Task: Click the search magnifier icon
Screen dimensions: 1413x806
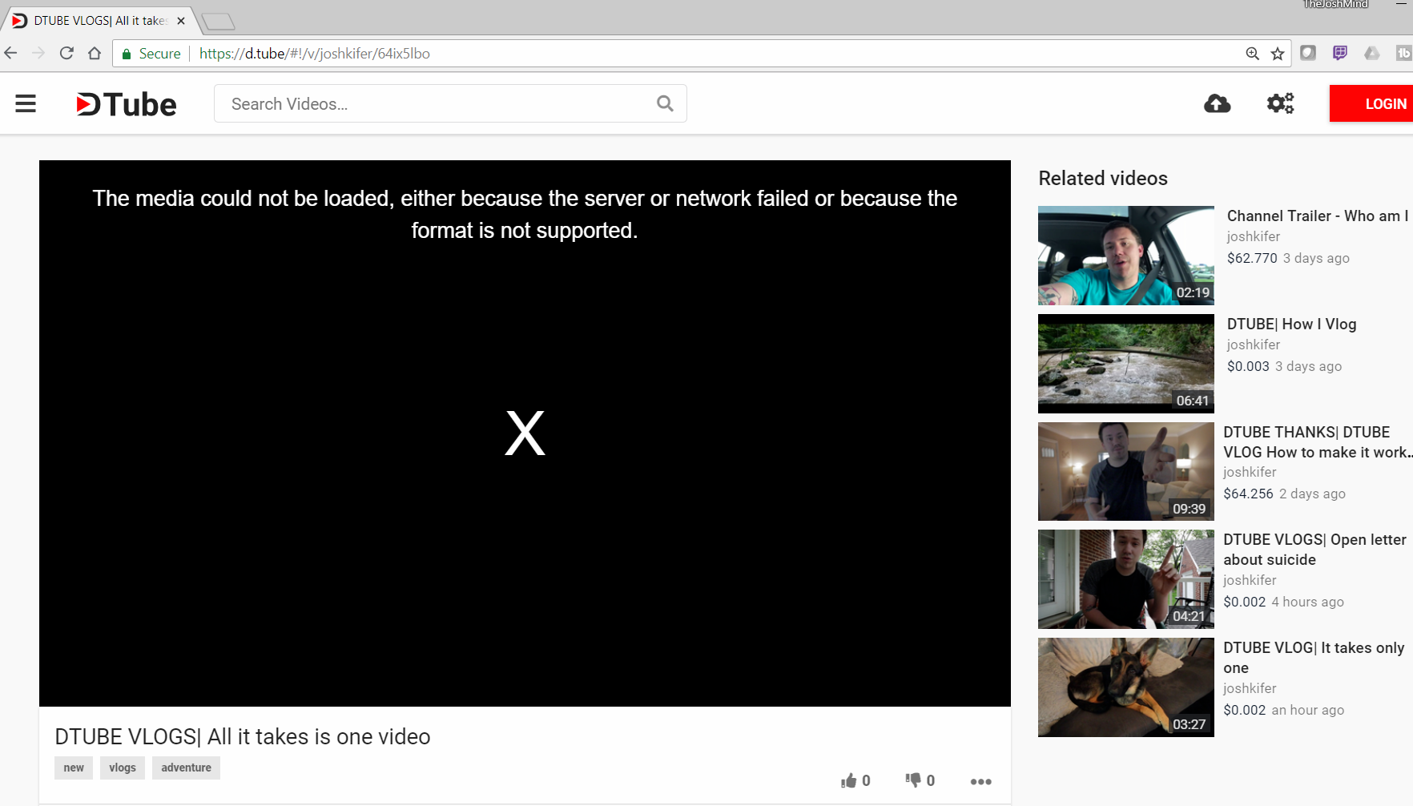Action: tap(665, 103)
